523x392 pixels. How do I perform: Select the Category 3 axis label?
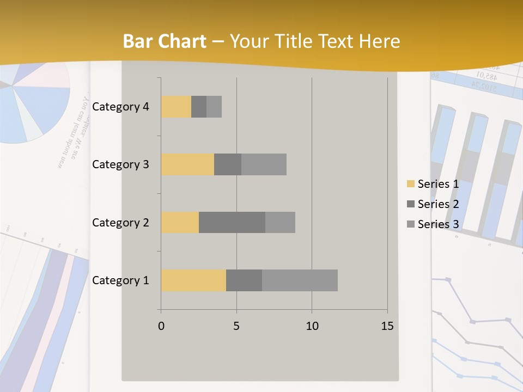point(120,164)
